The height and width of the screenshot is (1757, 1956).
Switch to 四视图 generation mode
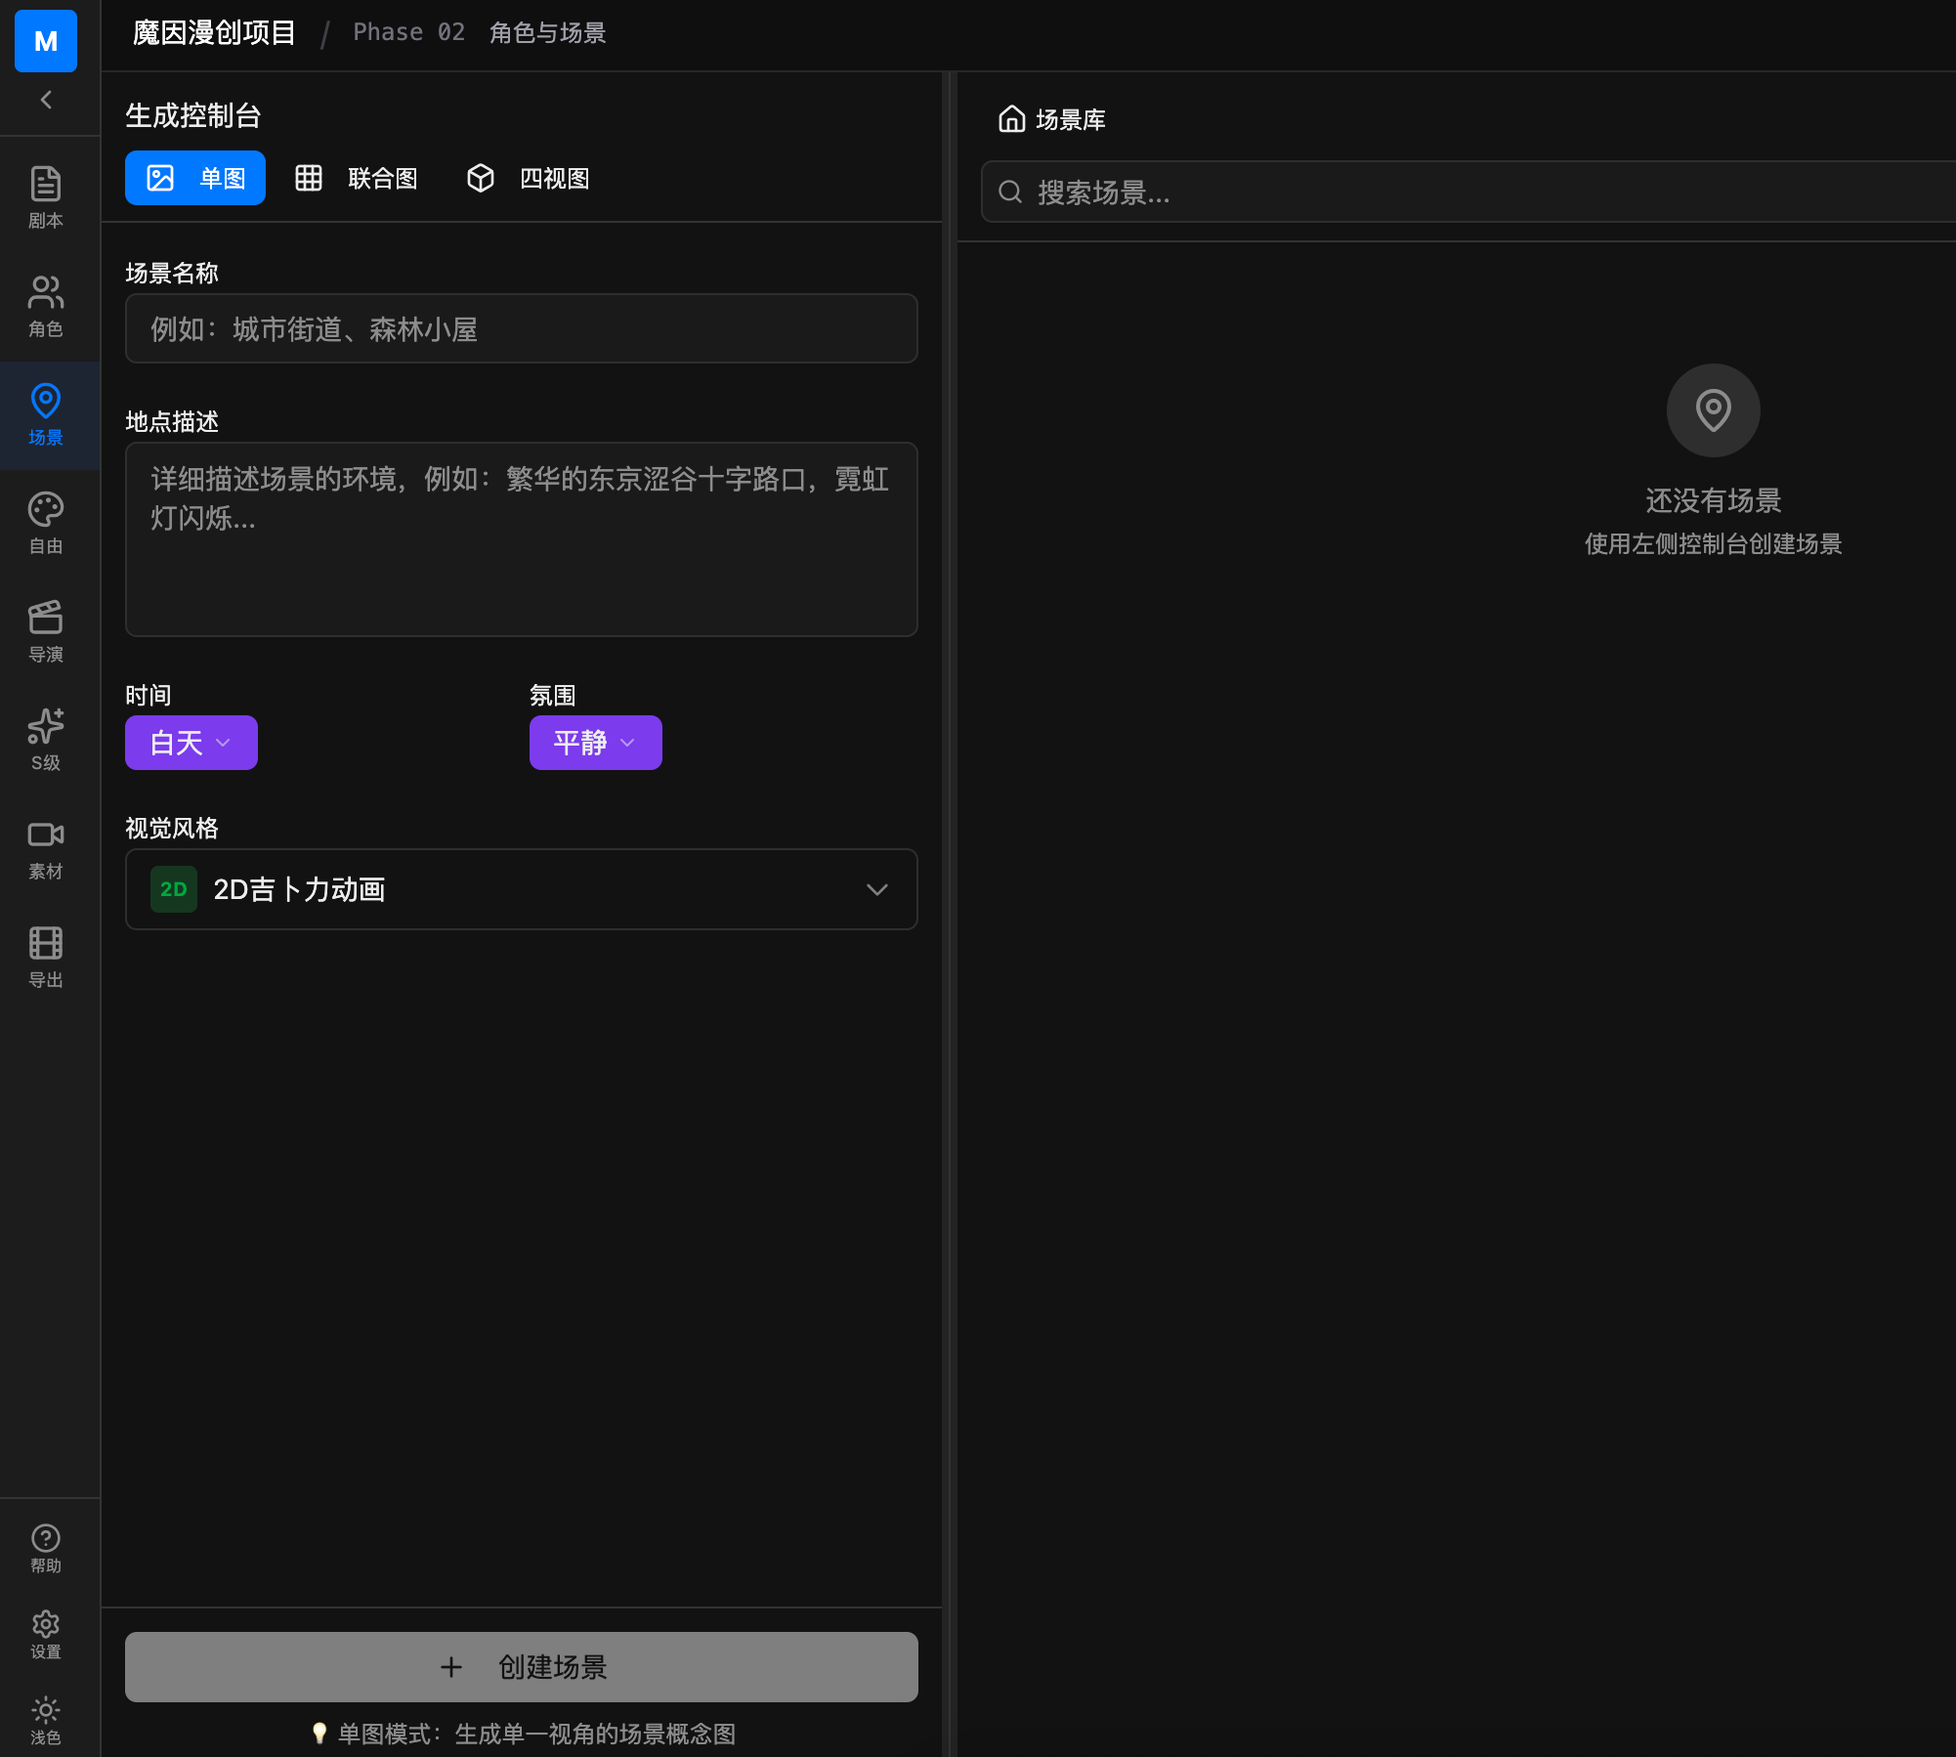529,178
